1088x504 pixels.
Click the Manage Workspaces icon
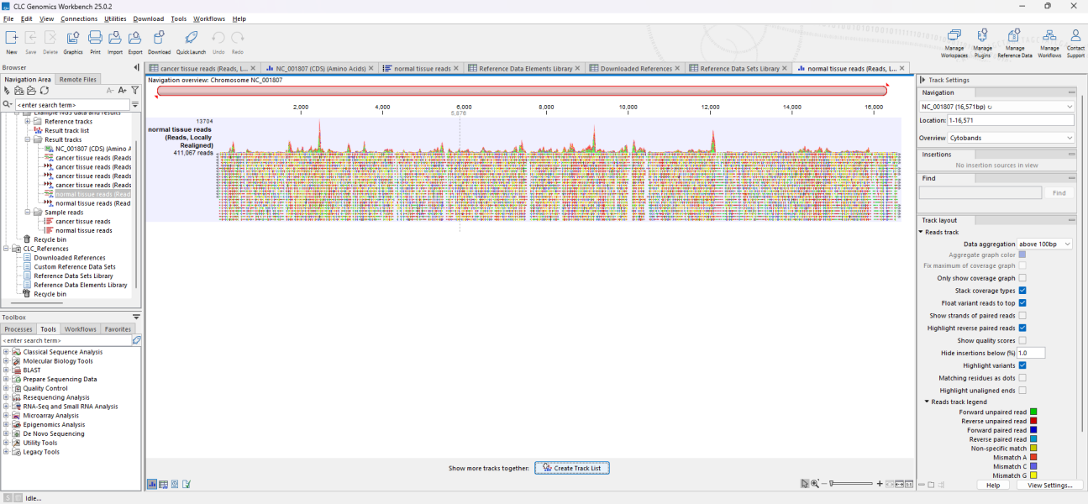[954, 37]
